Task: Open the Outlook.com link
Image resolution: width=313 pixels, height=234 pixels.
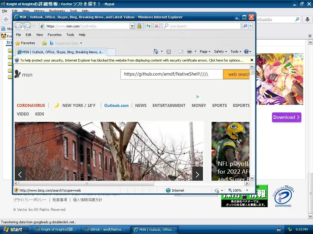Action: pyautogui.click(x=116, y=105)
